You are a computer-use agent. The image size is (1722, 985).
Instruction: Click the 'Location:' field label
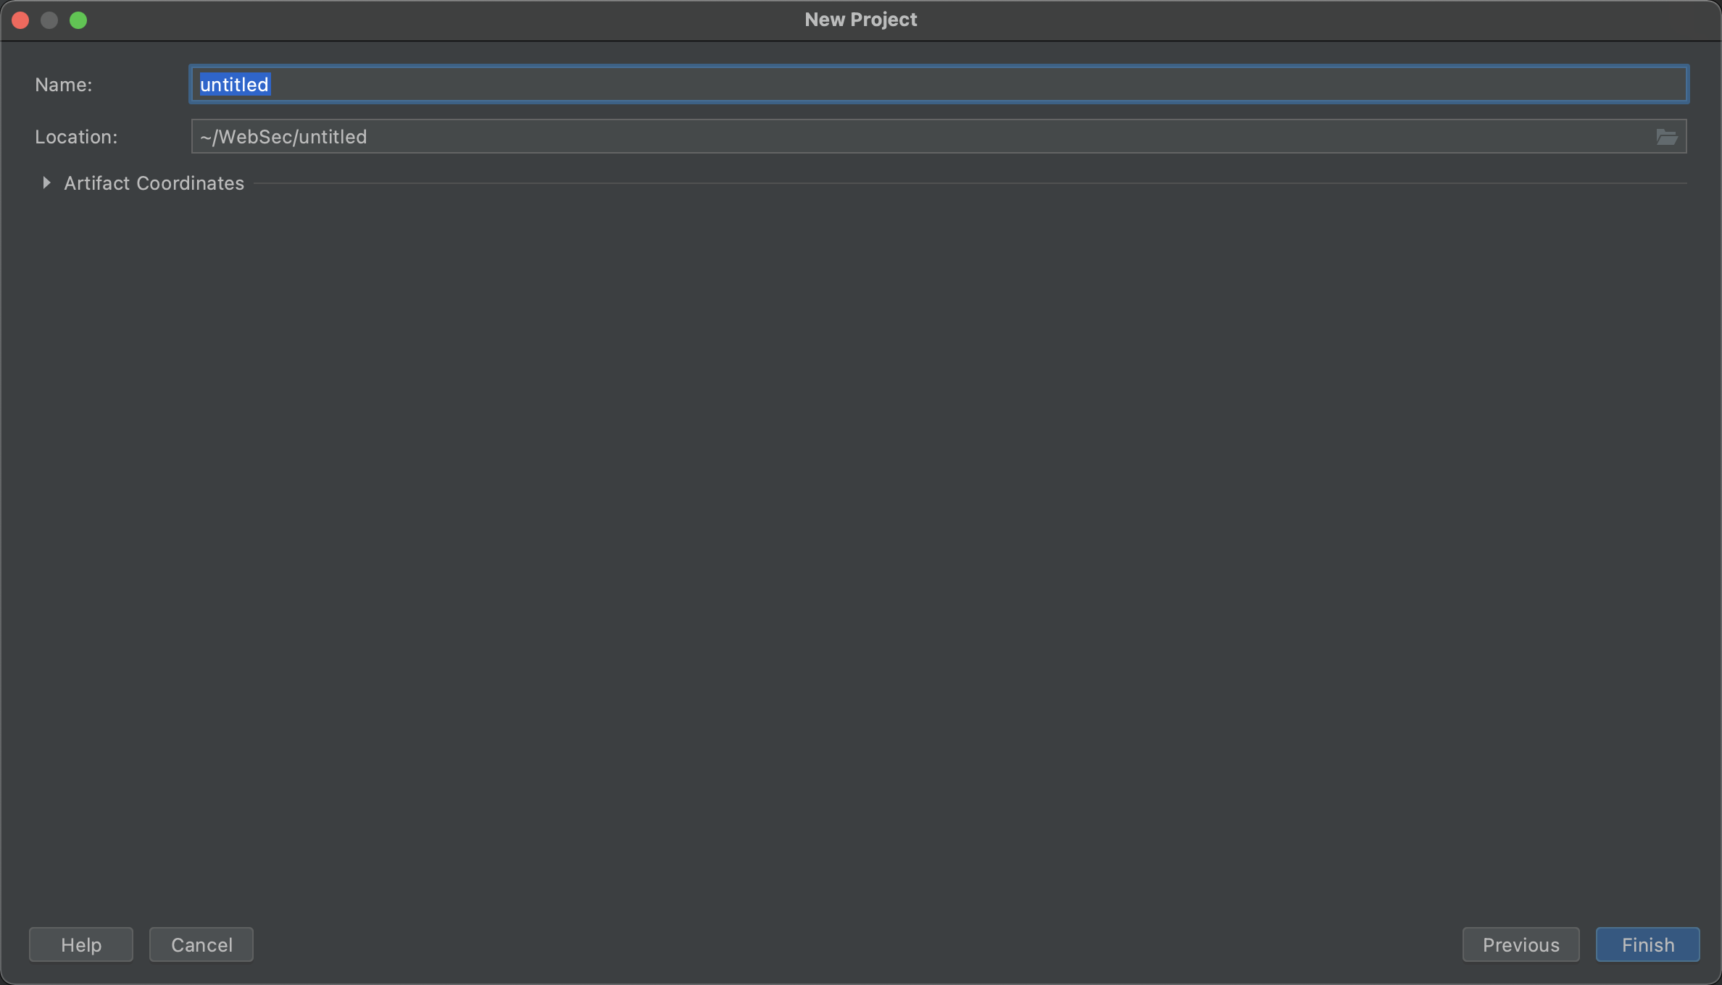(76, 137)
